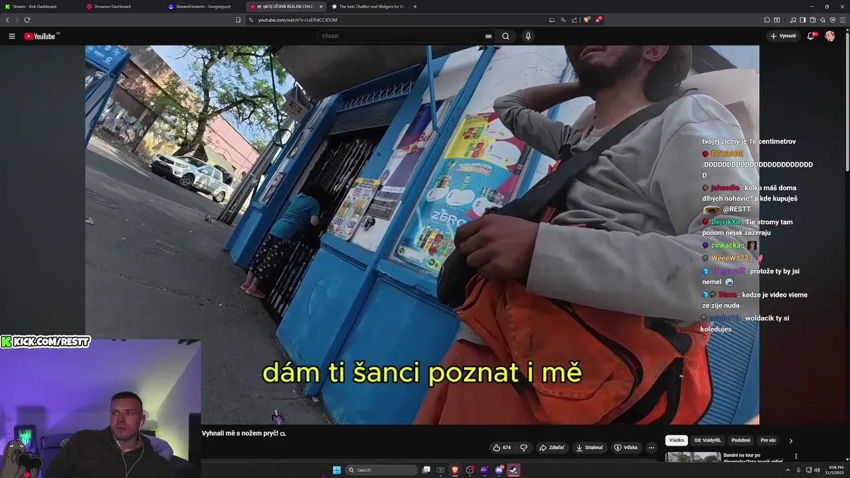This screenshot has width=850, height=478.
Task: Open the browser extensions puzzle icon
Action: (767, 20)
